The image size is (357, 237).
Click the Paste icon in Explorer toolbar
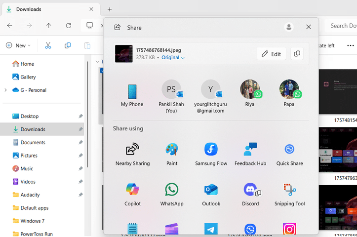(x=87, y=45)
